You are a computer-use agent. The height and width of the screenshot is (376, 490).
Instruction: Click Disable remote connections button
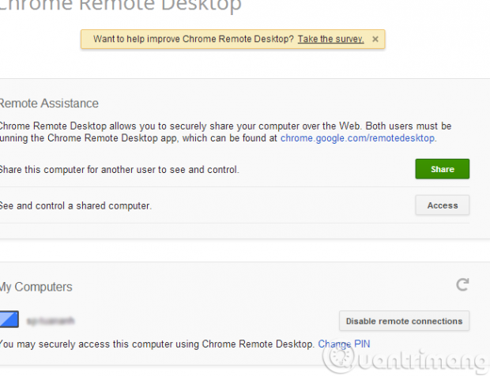coord(404,321)
